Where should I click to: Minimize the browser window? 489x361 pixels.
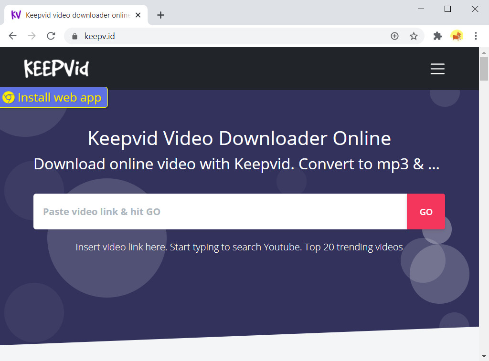point(421,9)
